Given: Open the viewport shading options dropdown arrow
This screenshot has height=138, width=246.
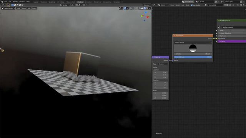Looking at the screenshot, I should pos(150,8).
